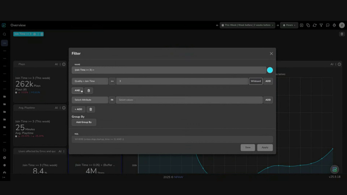
Task: Click the v25.9.18 version text
Action: [335, 177]
